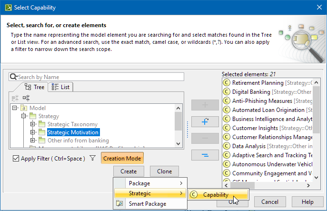This screenshot has width=327, height=211.
Task: Uncheck the Apply Filter checkbox
Action: tap(16, 159)
